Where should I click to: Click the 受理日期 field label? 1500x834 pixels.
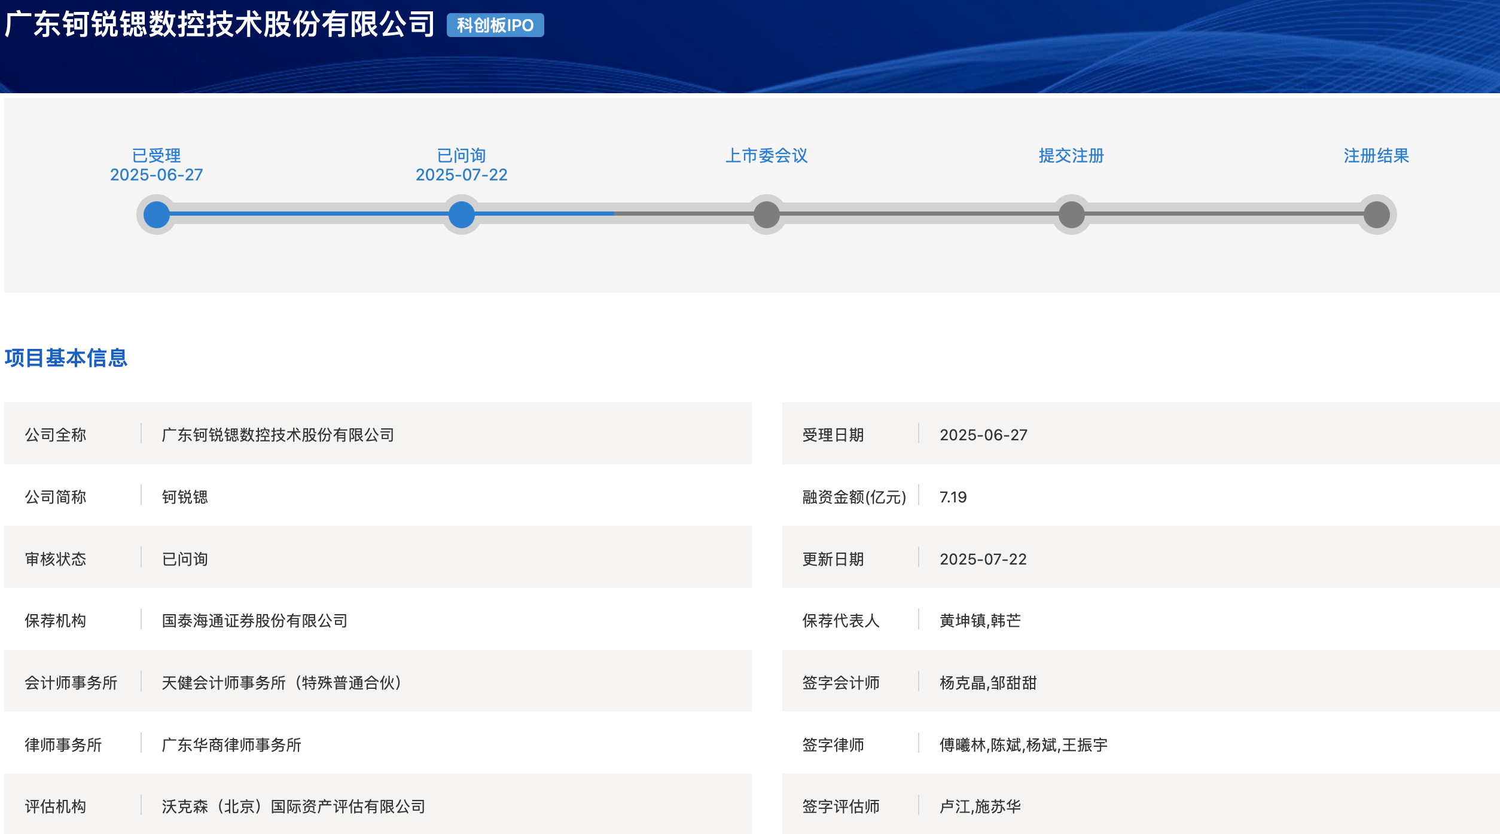(x=833, y=435)
